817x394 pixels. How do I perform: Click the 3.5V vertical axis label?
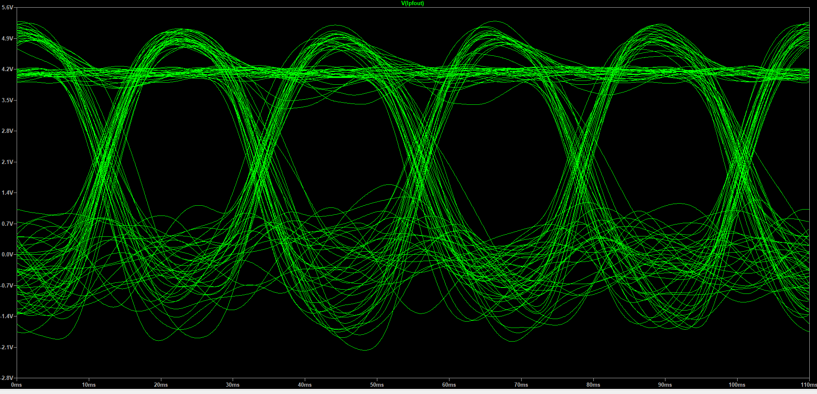[7, 100]
